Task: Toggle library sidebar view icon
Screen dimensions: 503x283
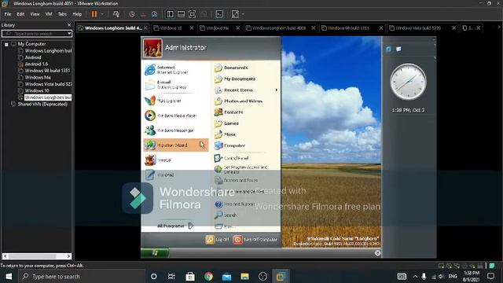Action: tap(170, 14)
